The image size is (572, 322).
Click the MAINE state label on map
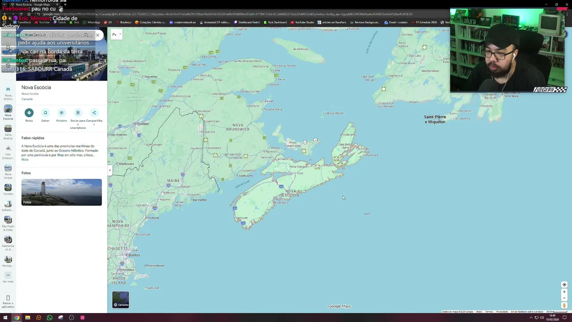(x=173, y=181)
